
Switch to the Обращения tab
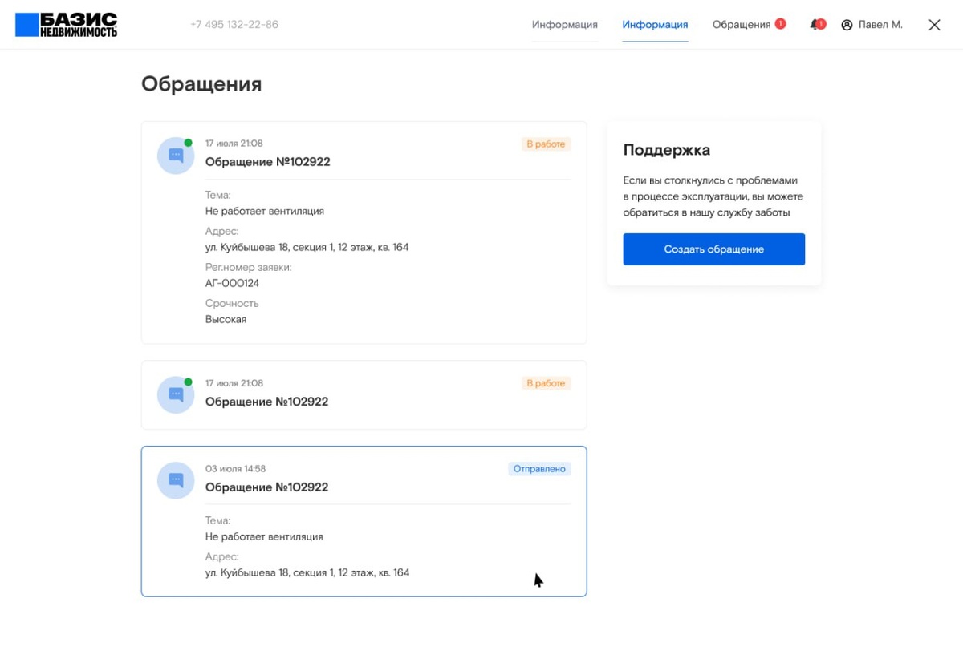tap(741, 25)
